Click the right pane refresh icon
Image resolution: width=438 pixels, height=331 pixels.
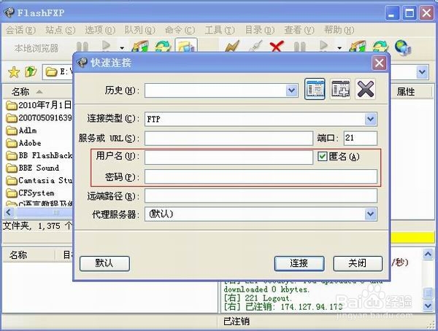tap(381, 46)
